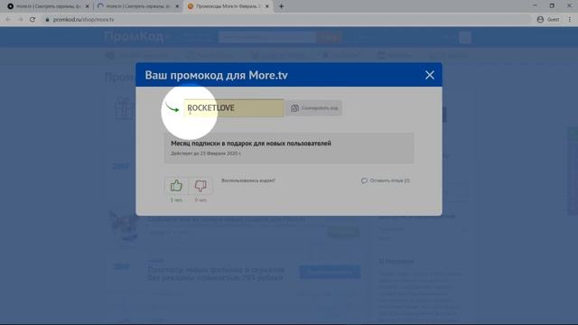Click the orange search button in header
The image size is (578, 325).
(329, 37)
